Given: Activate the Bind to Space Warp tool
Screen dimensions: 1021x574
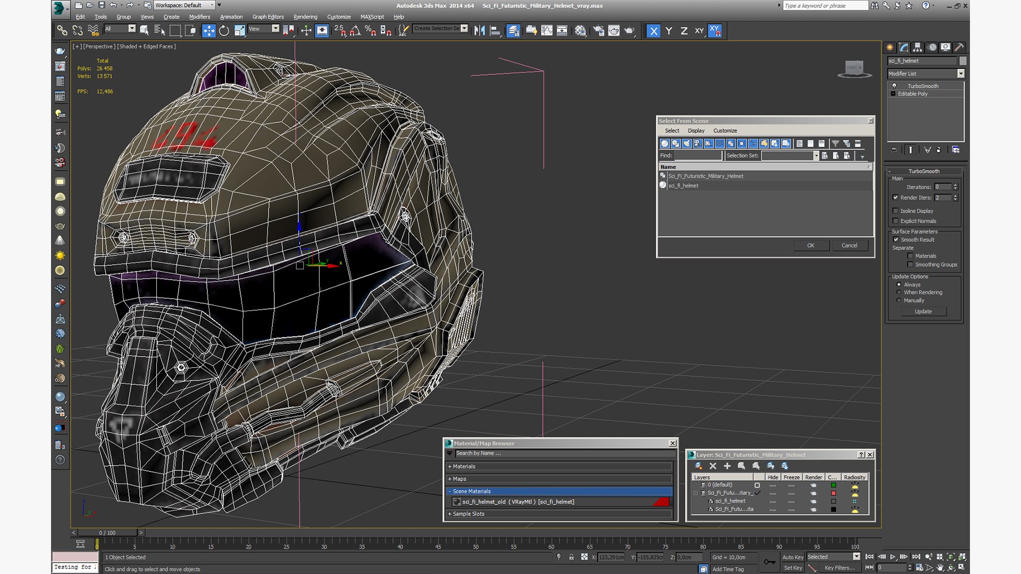Looking at the screenshot, I should tap(93, 31).
